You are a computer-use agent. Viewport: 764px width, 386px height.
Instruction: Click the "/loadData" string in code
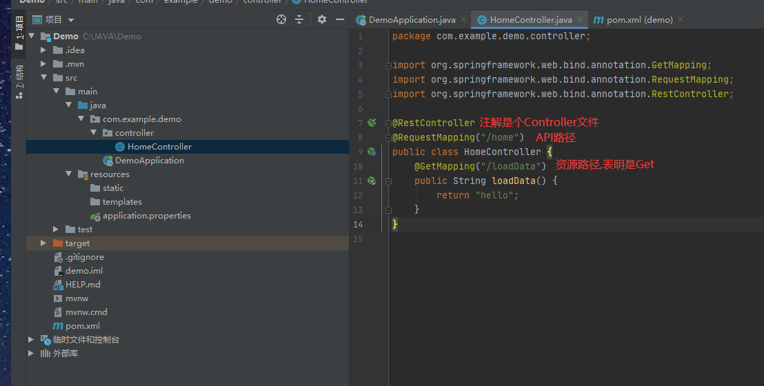click(x=514, y=166)
